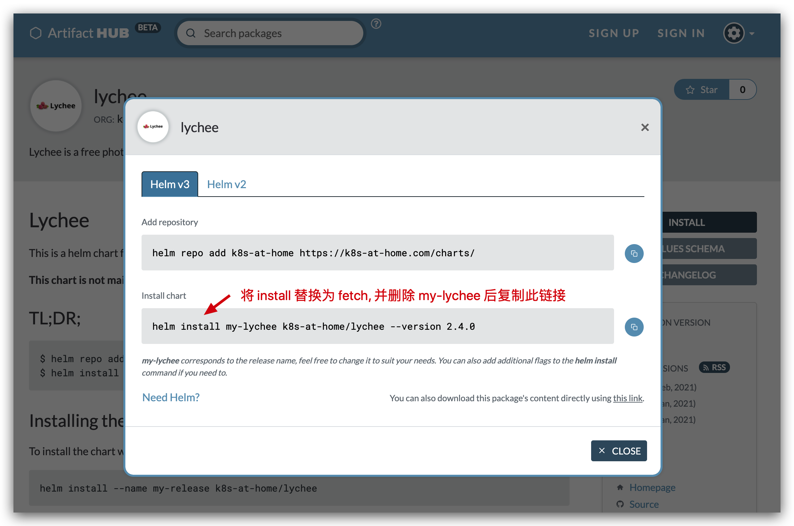Close the dialog with the X icon
794x526 pixels.
[645, 127]
